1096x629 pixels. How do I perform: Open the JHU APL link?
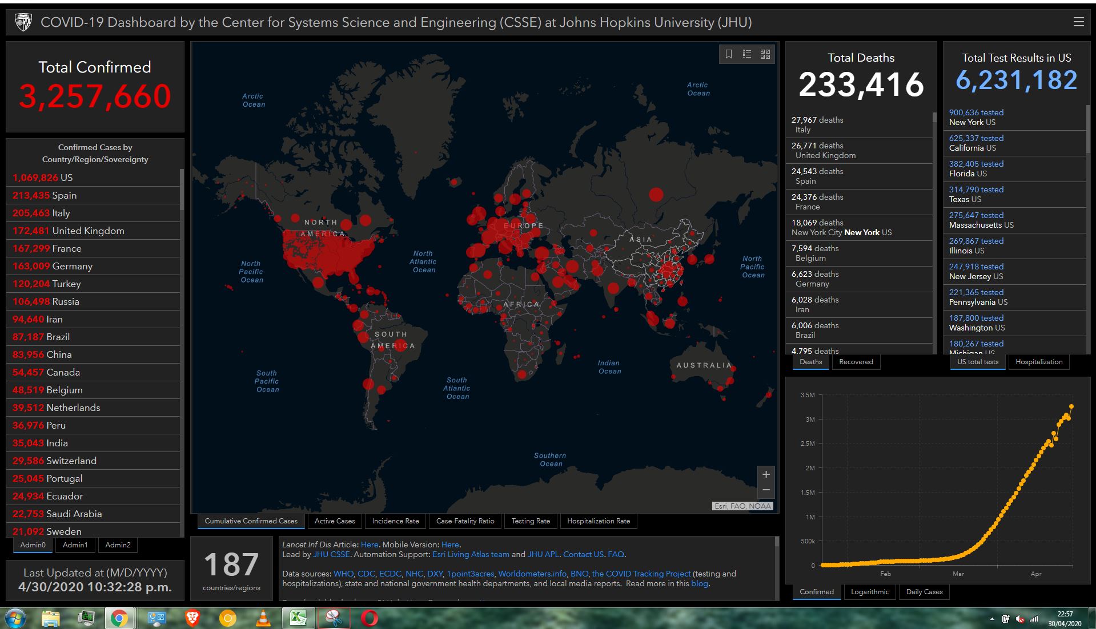tap(543, 554)
